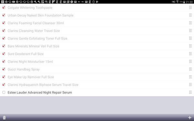Select Colgate Whitening Toothpaste item text
This screenshot has height=121, width=194.
tap(30, 8)
